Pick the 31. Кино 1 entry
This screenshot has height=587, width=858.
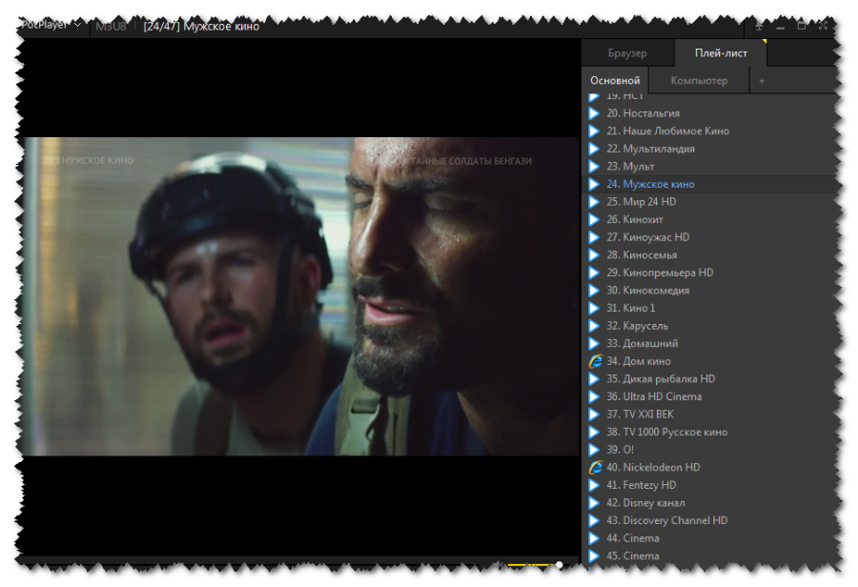tap(710, 308)
